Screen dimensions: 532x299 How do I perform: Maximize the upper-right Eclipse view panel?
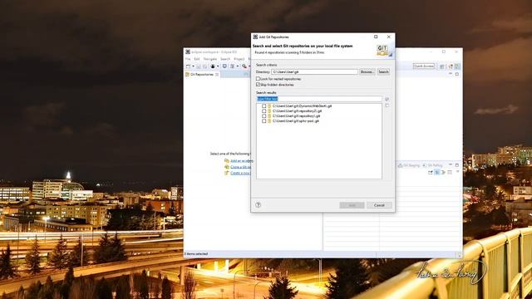[x=456, y=74]
